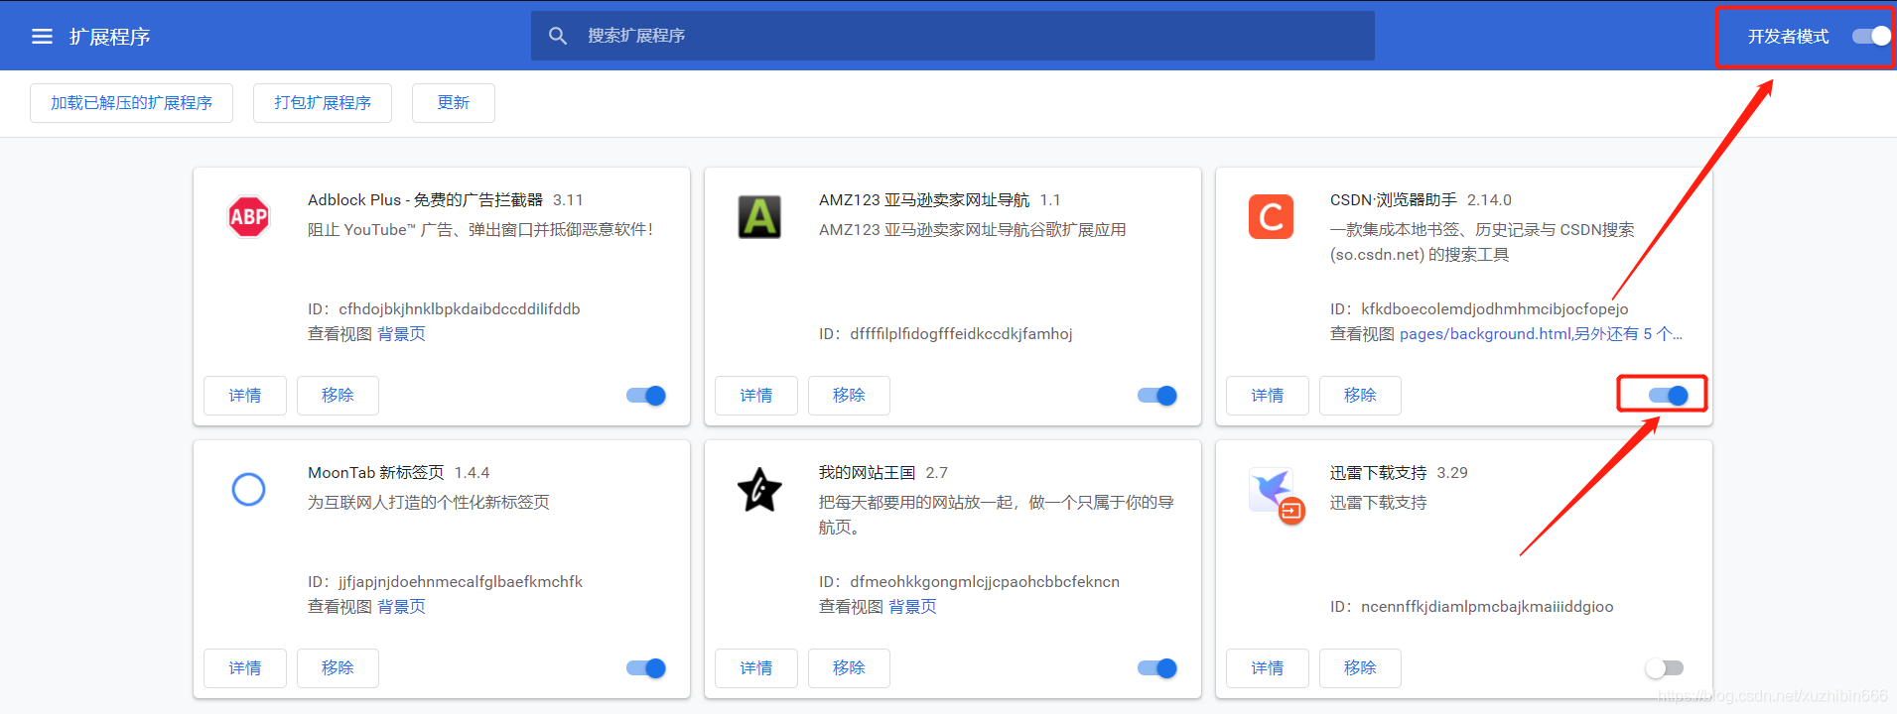Click the 迅雷下载支持 title

1379,473
